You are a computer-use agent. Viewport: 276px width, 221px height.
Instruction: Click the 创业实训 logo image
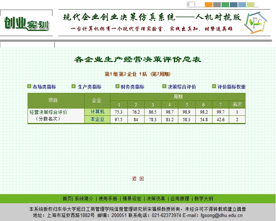(27, 24)
